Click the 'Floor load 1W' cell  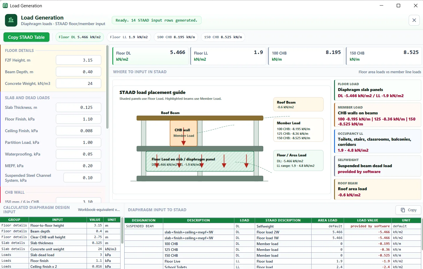(283, 238)
